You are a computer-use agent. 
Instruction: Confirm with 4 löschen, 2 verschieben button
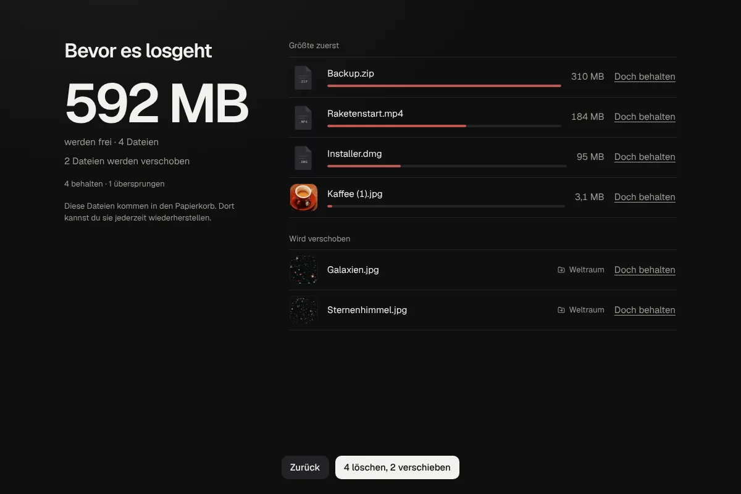click(397, 467)
